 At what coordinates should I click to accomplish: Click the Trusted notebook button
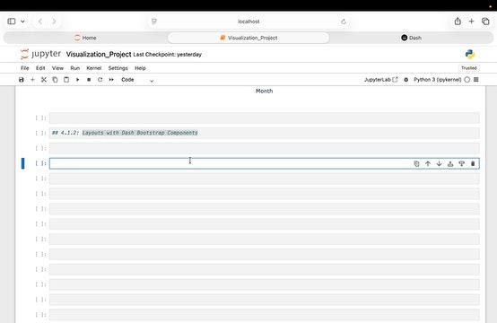coord(469,68)
